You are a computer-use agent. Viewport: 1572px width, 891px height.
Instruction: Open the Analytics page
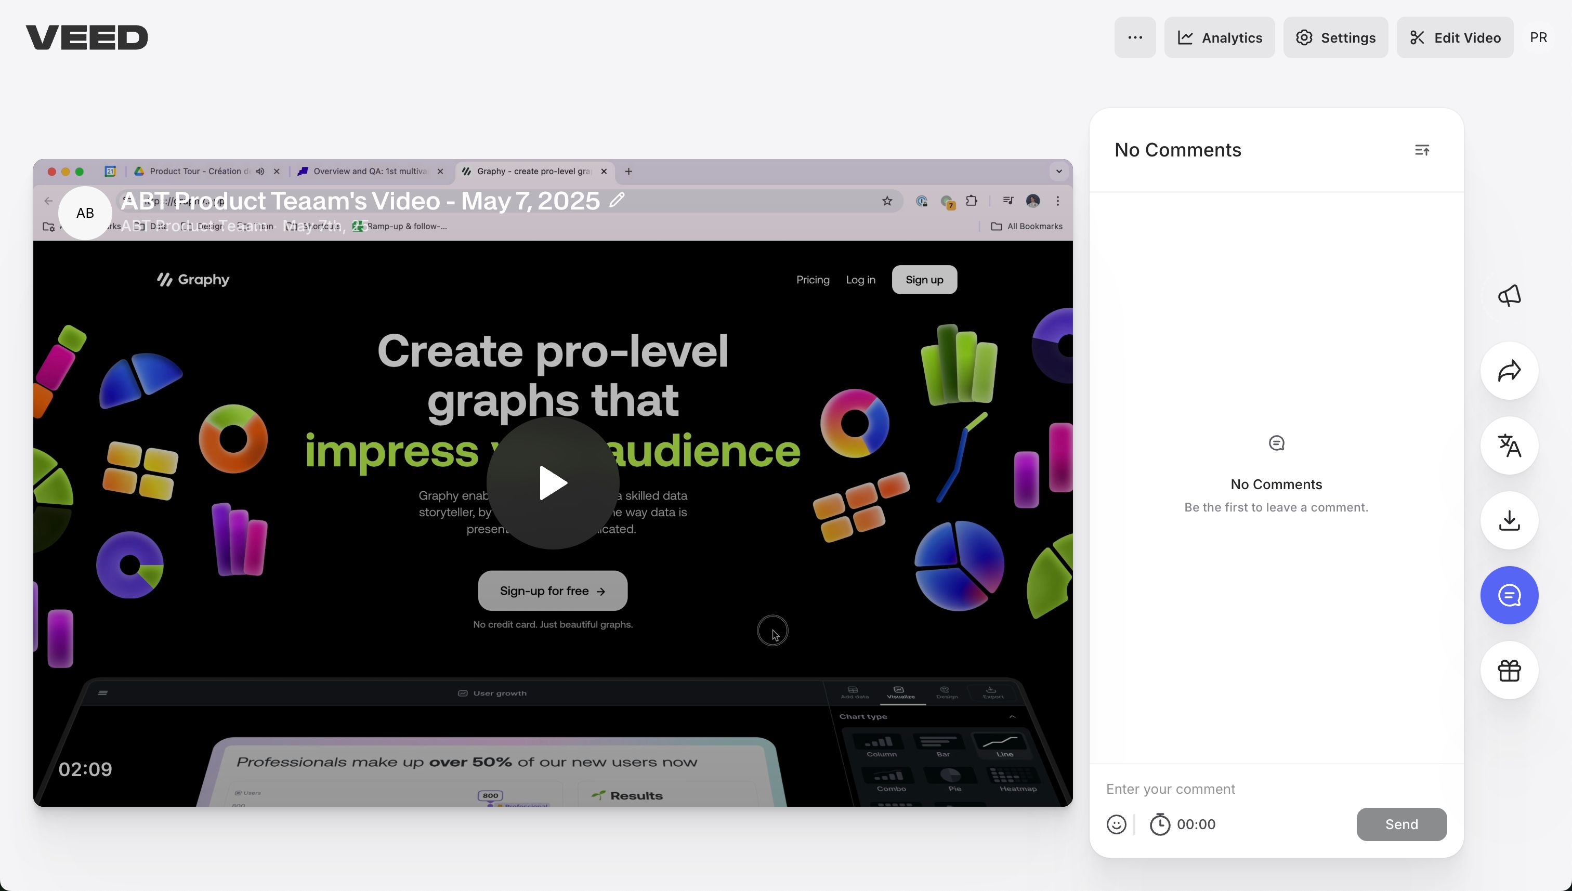(x=1219, y=37)
